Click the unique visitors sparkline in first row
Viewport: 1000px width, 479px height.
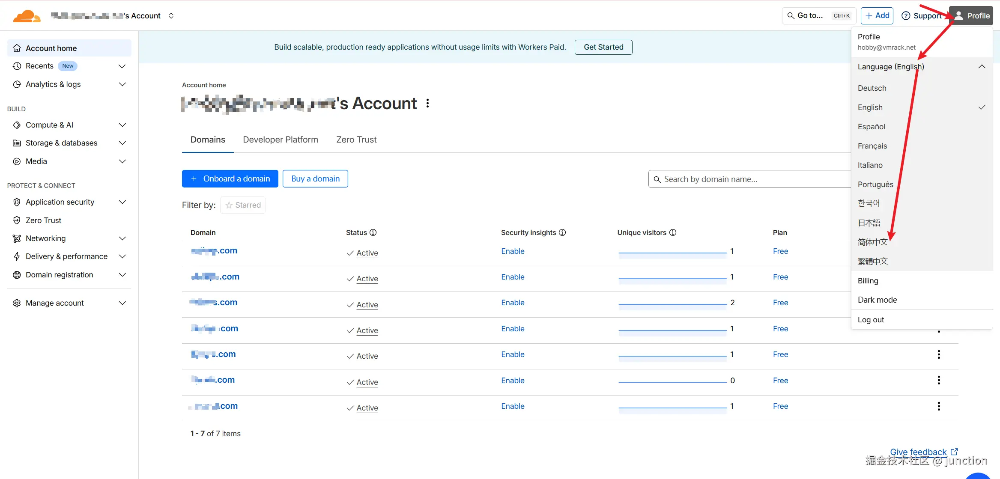coord(672,253)
